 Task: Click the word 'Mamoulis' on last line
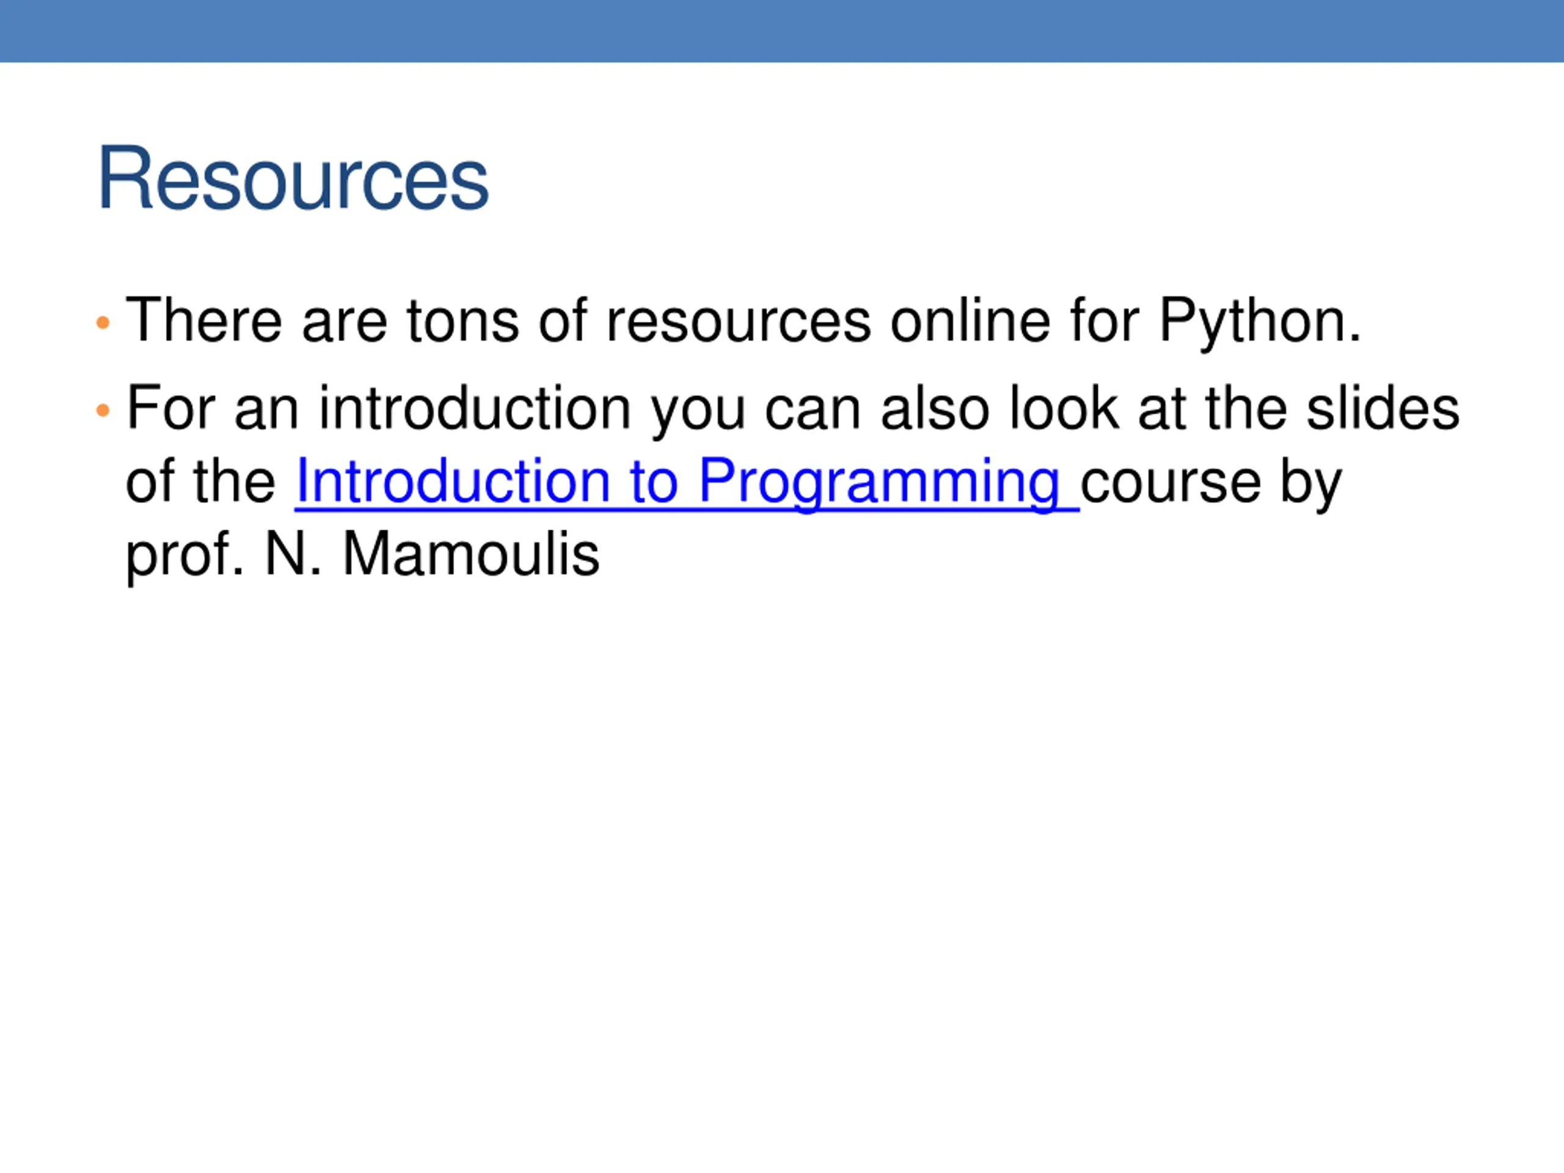pyautogui.click(x=472, y=554)
